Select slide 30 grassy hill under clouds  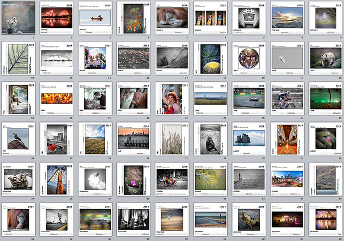tap(95, 139)
